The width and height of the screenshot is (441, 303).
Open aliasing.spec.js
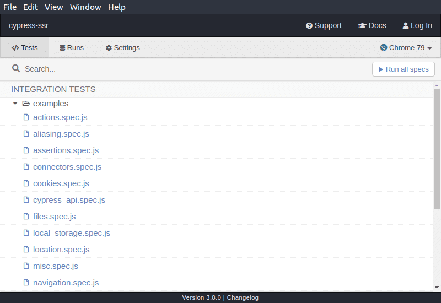pyautogui.click(x=61, y=134)
